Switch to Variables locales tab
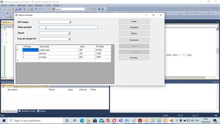 pyautogui.click(x=27, y=111)
